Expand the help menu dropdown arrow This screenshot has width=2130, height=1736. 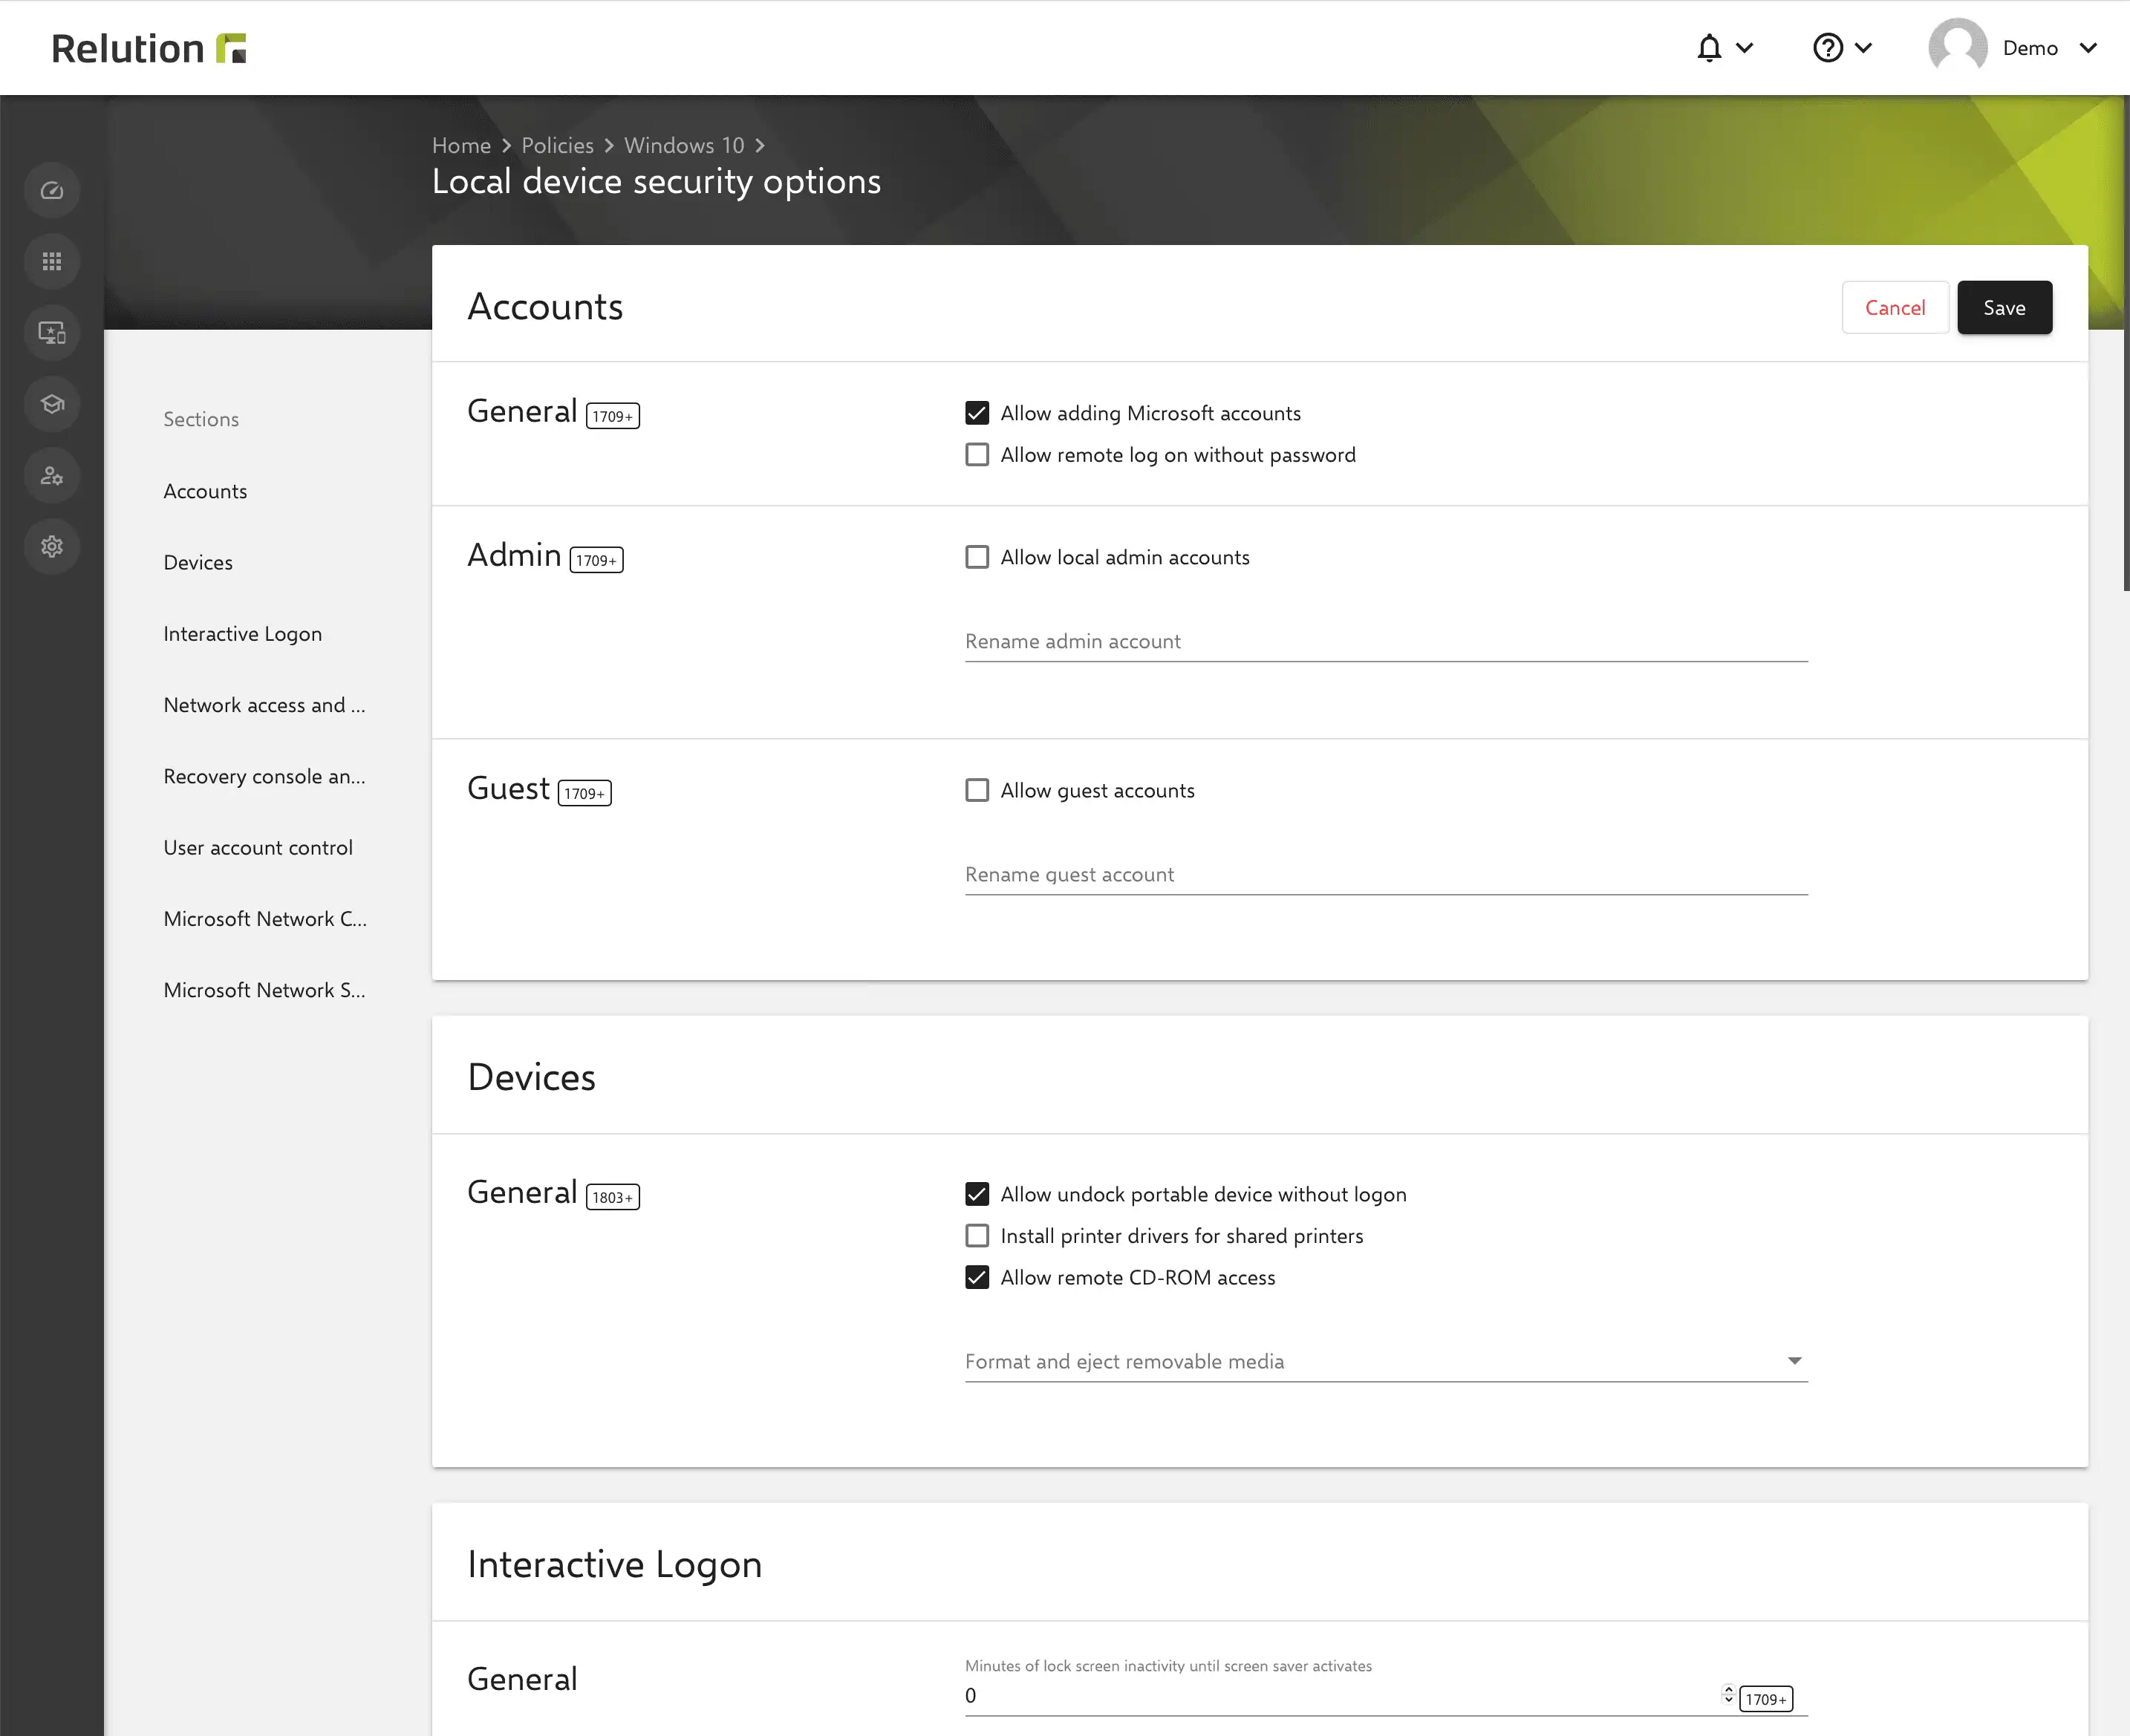click(1863, 48)
